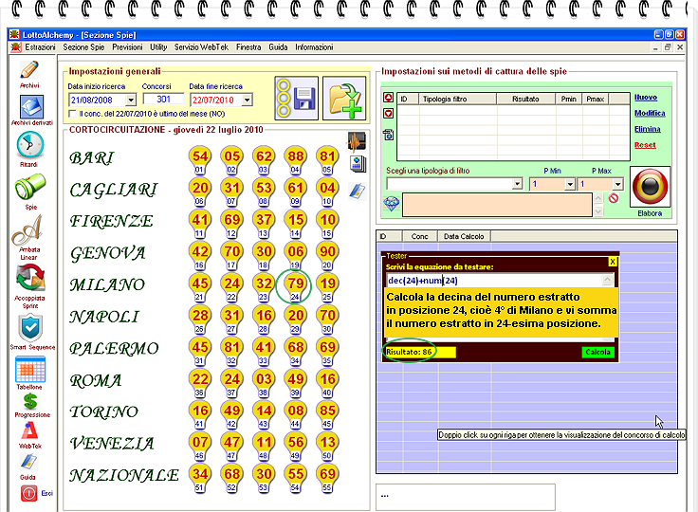Image resolution: width=698 pixels, height=512 pixels.
Task: Open the Guida menu in the menu bar
Action: [278, 47]
